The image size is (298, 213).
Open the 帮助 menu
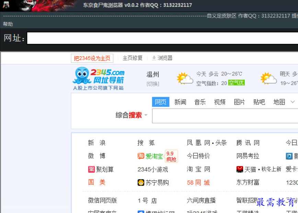coord(8,24)
